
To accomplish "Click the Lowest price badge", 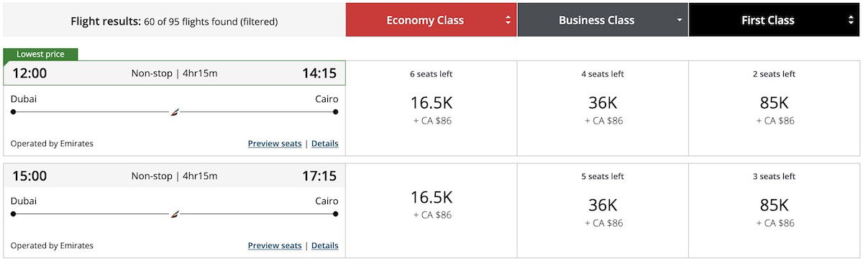I will click(x=40, y=54).
